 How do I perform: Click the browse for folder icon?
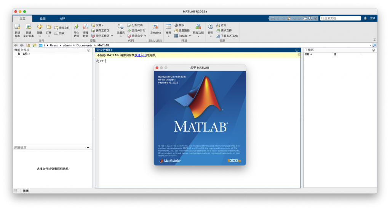coord(34,45)
